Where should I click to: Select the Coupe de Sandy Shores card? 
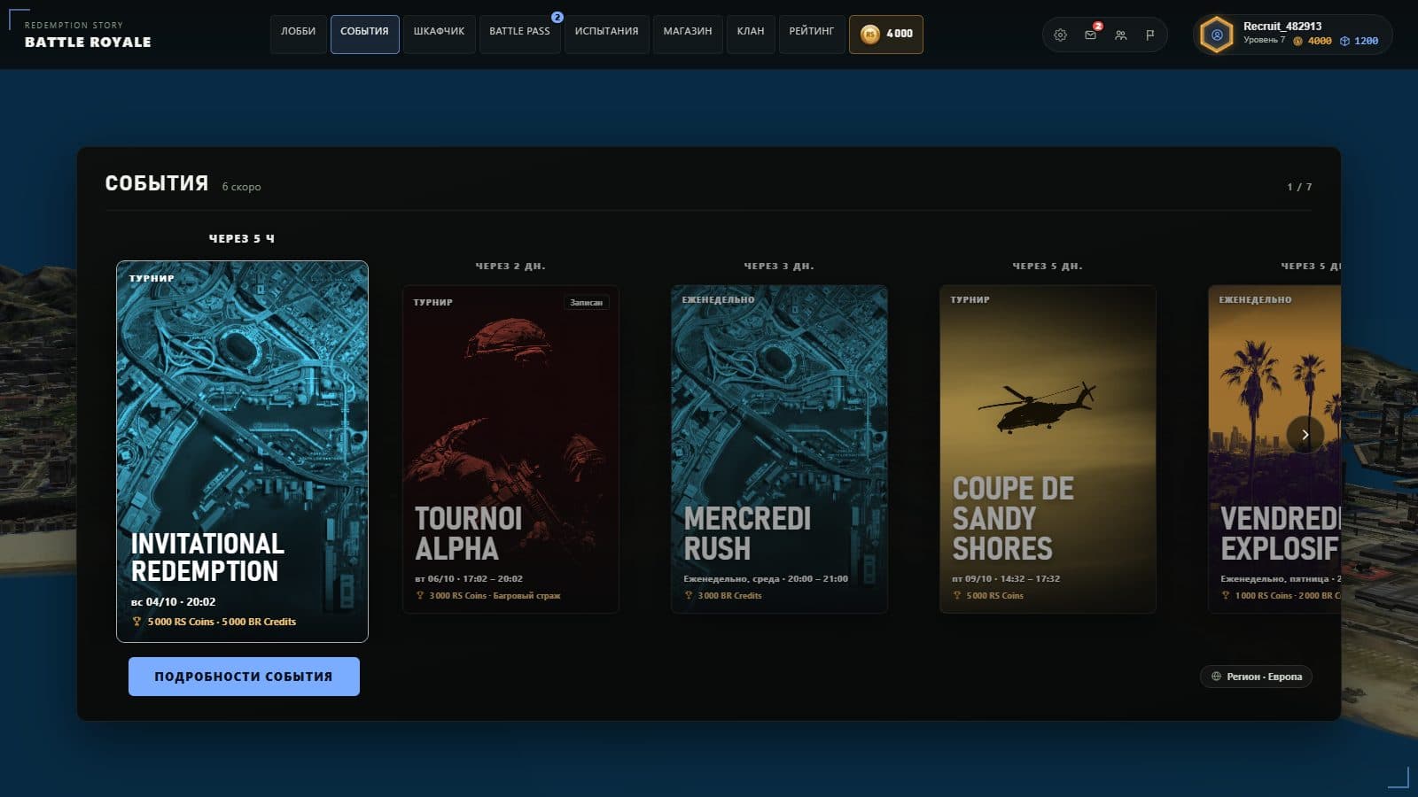(1048, 449)
